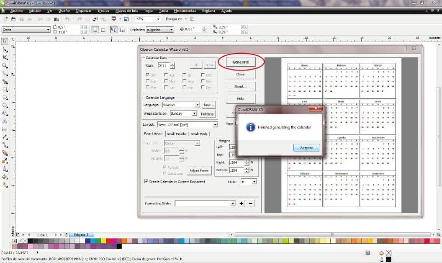This screenshot has width=442, height=263.
Task: Pick the yellow swatch in the color palette
Action: 103,241
